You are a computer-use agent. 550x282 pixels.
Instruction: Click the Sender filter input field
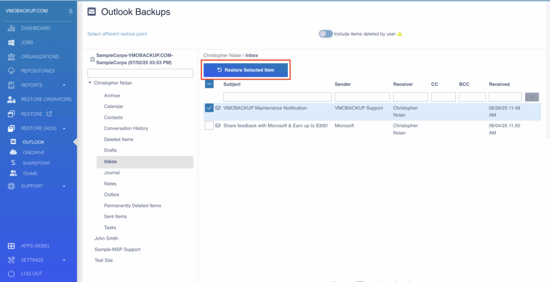tap(363, 97)
